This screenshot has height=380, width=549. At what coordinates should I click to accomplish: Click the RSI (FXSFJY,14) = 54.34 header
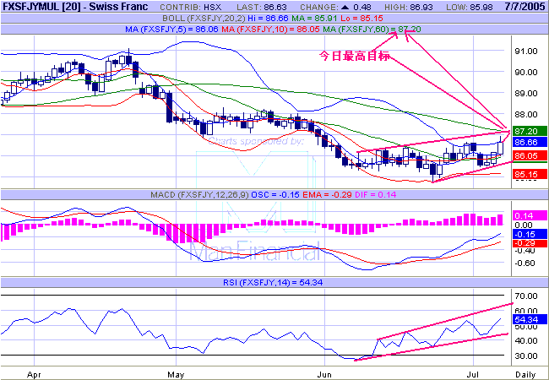273,282
